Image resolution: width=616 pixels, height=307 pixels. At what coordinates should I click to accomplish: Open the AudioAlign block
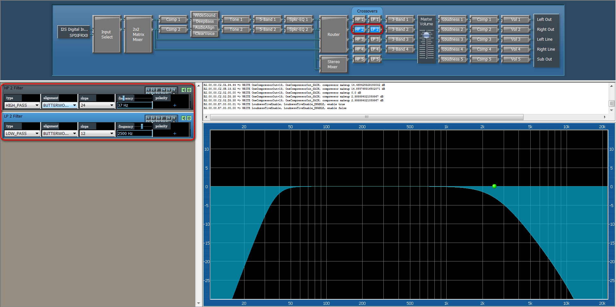click(x=205, y=28)
